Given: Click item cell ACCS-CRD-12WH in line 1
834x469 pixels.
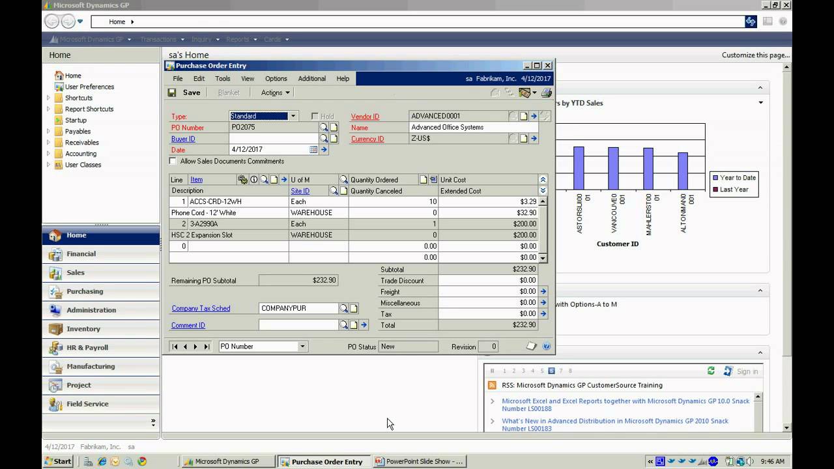Looking at the screenshot, I should pos(238,202).
